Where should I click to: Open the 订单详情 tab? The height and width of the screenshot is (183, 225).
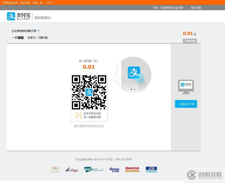pyautogui.click(x=190, y=41)
